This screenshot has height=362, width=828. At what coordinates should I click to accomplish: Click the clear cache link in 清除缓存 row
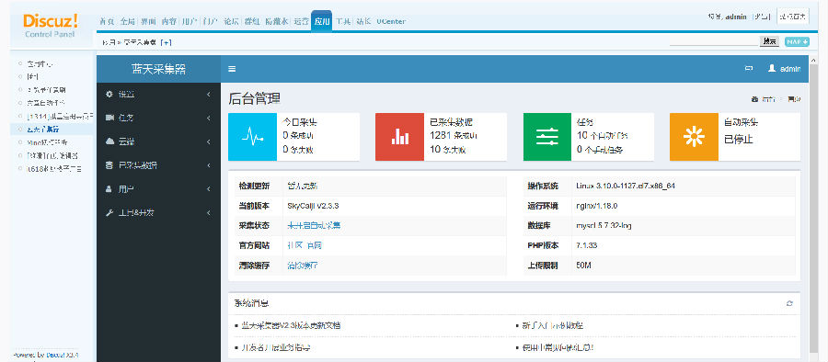303,266
